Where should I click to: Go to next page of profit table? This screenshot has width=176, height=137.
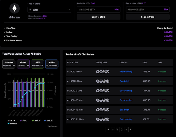pos(126,130)
